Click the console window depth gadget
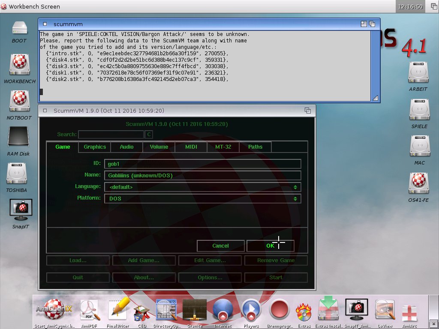The height and width of the screenshot is (329, 439). 372,24
